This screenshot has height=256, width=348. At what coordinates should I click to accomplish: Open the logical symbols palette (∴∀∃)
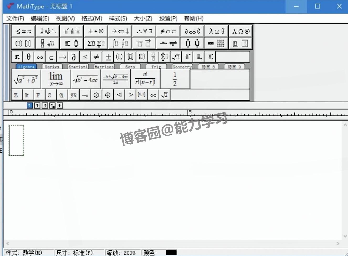(144, 31)
